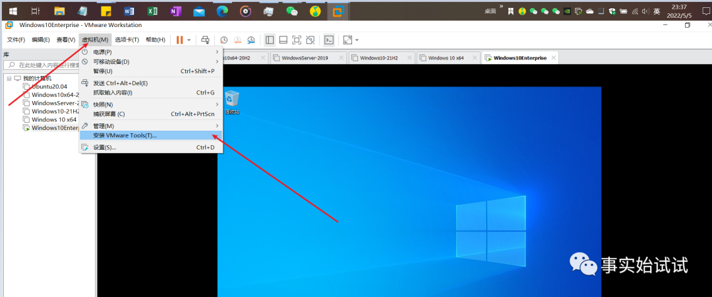Open the 选项卡(T) menu
This screenshot has height=297, width=712.
127,40
